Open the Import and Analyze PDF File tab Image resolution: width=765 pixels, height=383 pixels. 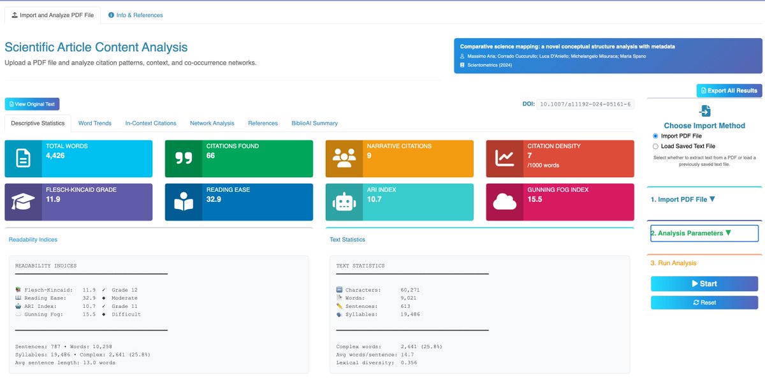click(x=53, y=15)
